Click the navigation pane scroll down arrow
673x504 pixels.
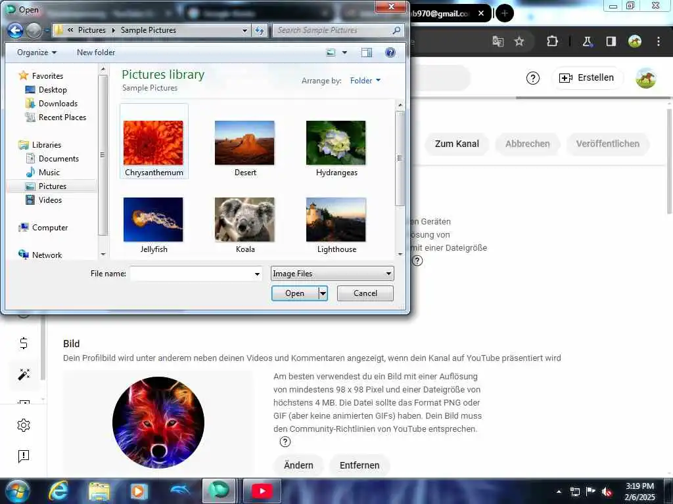pos(103,254)
